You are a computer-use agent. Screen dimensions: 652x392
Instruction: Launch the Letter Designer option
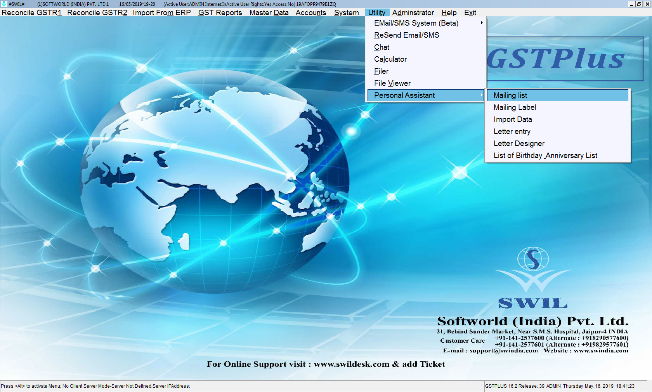click(x=558, y=144)
